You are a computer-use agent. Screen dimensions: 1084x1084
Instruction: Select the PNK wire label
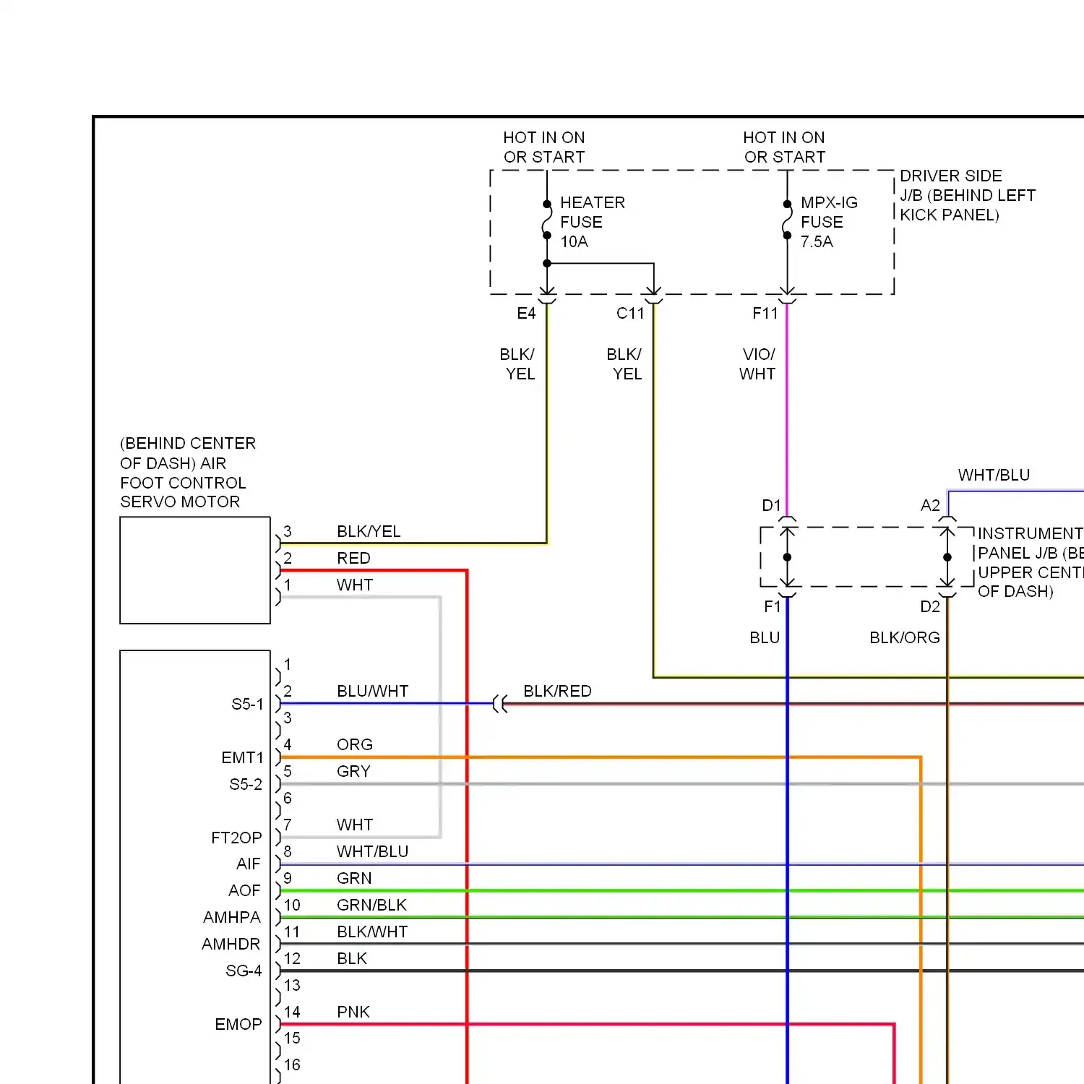click(353, 1012)
